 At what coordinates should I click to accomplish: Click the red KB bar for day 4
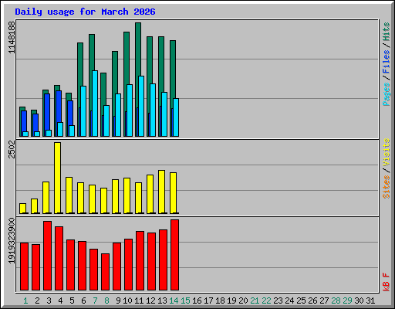59,259
